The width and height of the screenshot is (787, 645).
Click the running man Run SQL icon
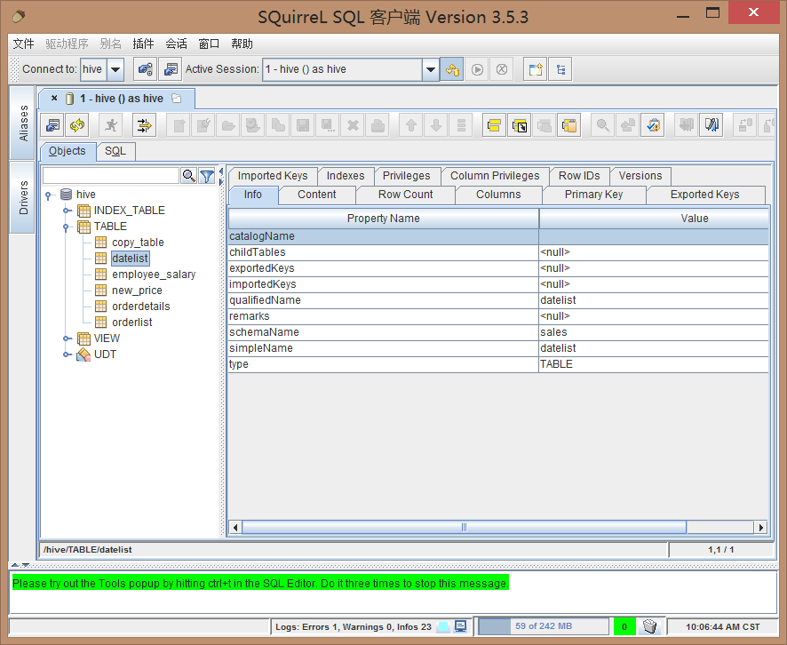[x=111, y=125]
